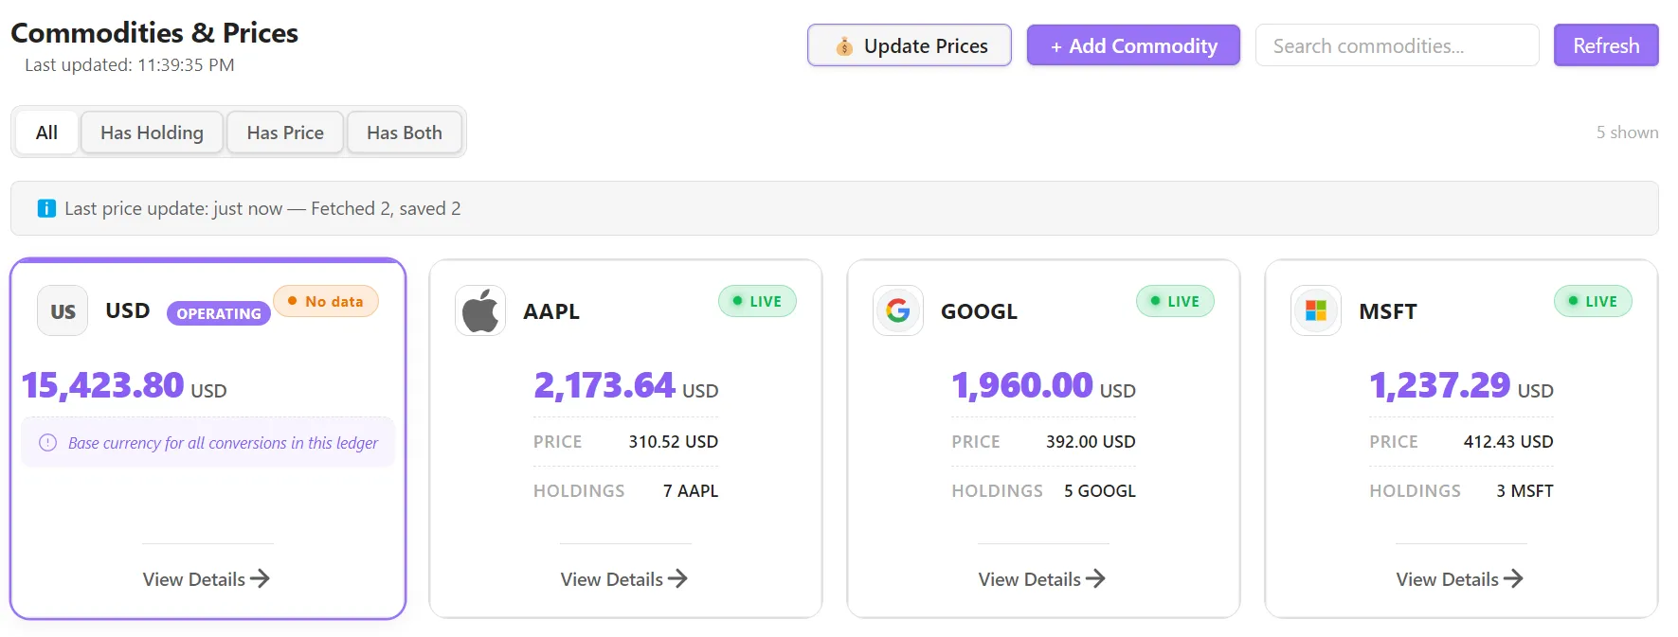This screenshot has width=1678, height=637.
Task: Click the OPERATING badge on USD card
Action: point(219,313)
